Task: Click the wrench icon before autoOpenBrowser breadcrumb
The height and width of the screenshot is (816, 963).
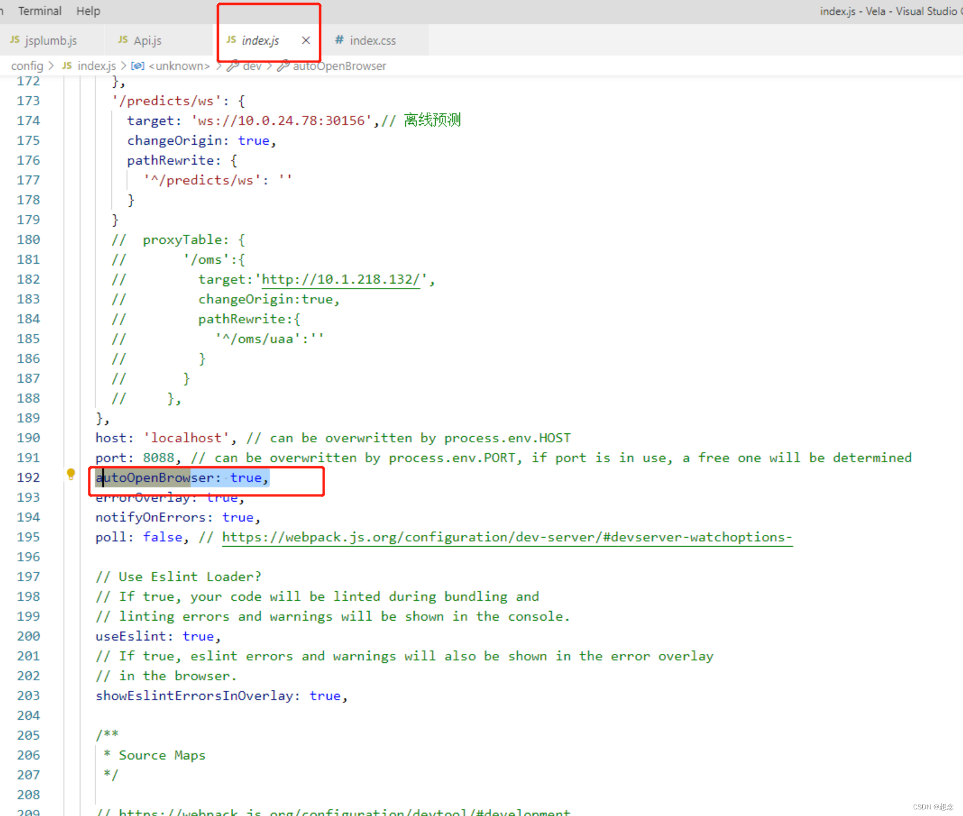Action: coord(283,65)
